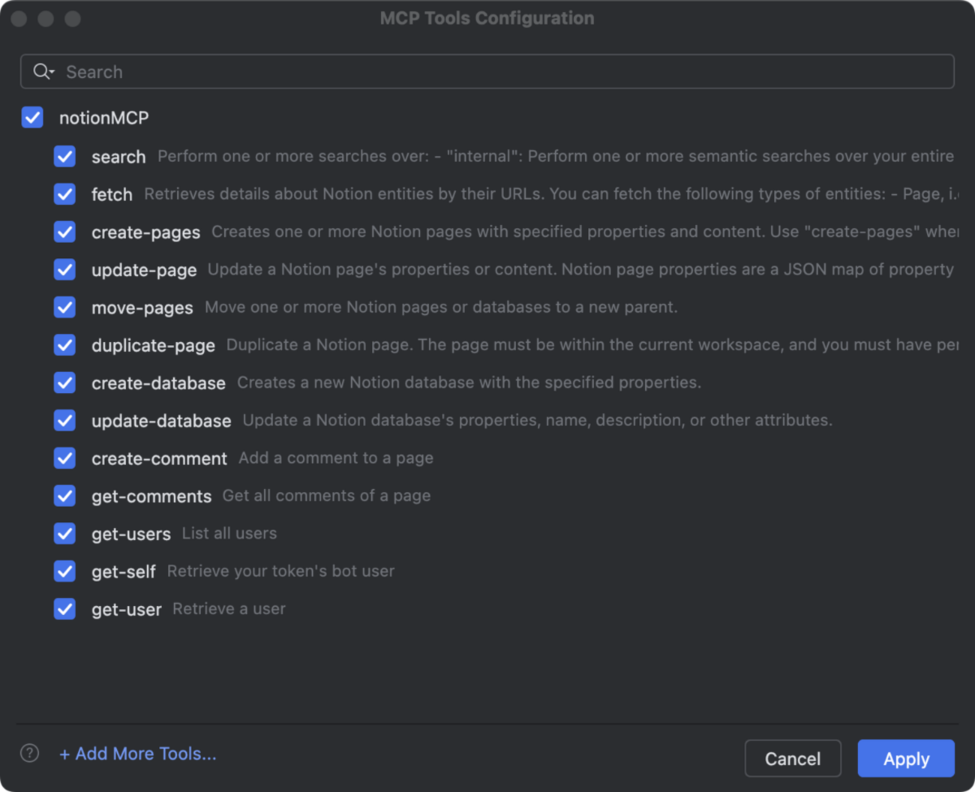Screen dimensions: 975x792
Task: Click the 'List all users' description
Action: tap(229, 533)
